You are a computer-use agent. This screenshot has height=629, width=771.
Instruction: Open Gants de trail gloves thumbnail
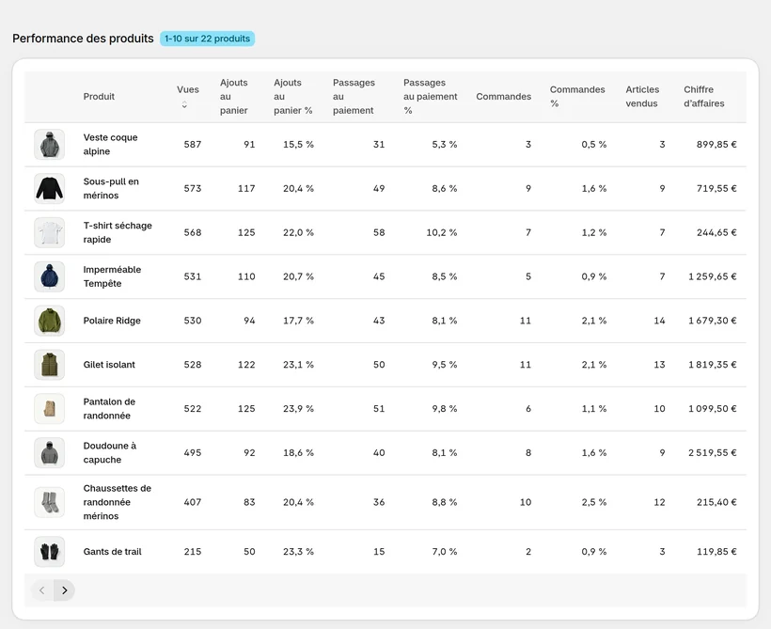(49, 552)
